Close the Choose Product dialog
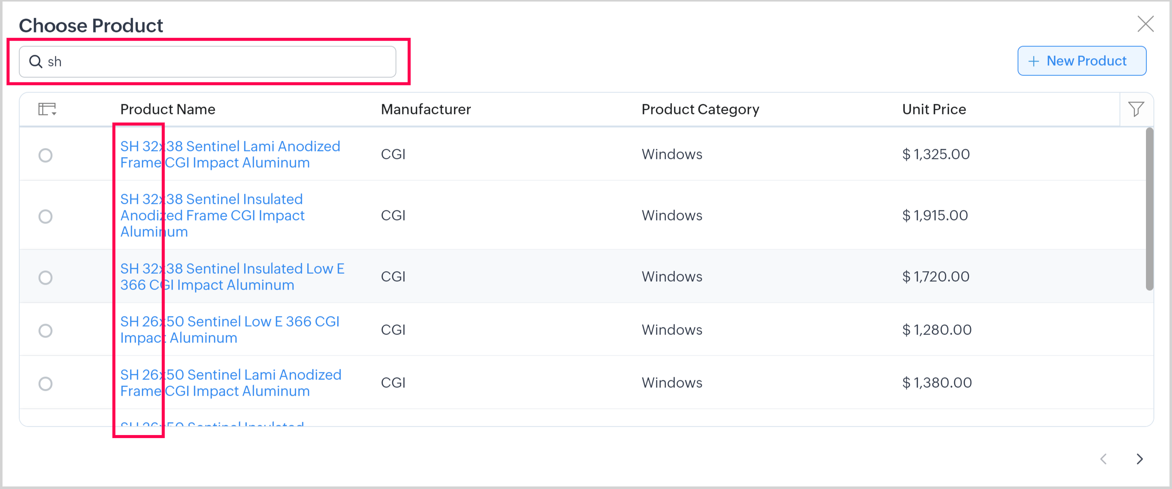This screenshot has height=489, width=1172. pos(1145,24)
